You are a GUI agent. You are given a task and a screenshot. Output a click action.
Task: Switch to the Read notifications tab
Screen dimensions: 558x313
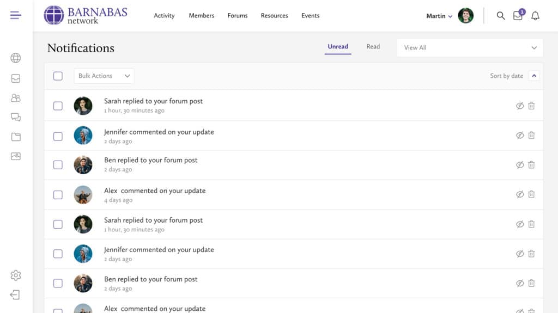373,47
